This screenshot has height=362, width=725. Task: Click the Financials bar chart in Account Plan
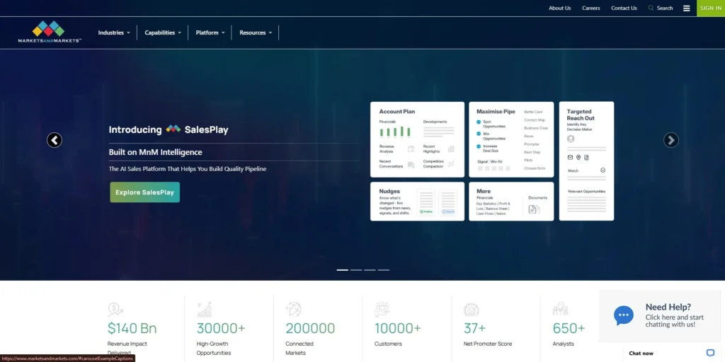coord(395,132)
